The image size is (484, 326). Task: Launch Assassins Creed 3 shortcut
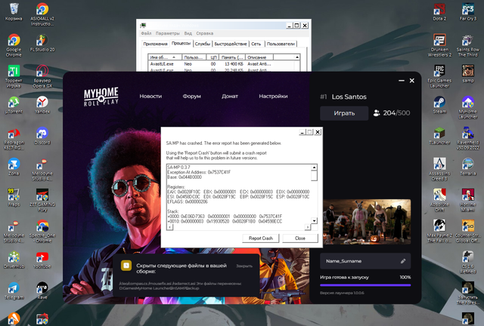point(439,169)
